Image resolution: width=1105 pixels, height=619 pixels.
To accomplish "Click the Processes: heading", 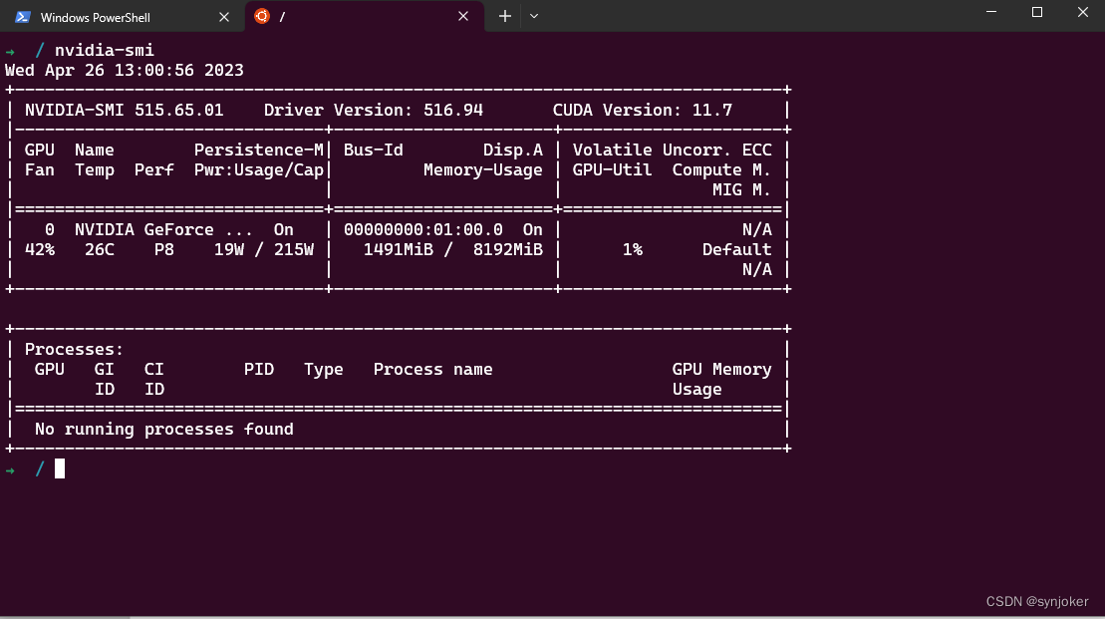I will click(74, 350).
